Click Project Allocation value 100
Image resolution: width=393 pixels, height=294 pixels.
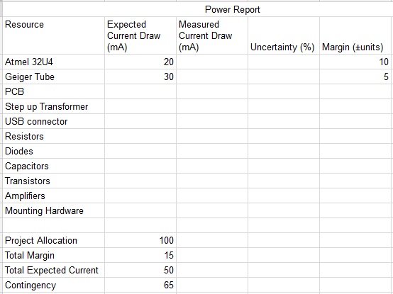click(x=140, y=240)
